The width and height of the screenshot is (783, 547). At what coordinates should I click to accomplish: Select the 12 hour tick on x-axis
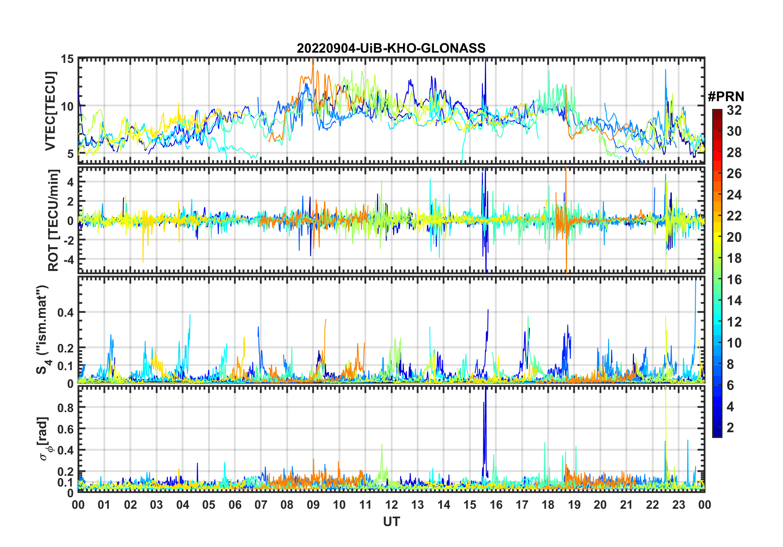pos(391,505)
